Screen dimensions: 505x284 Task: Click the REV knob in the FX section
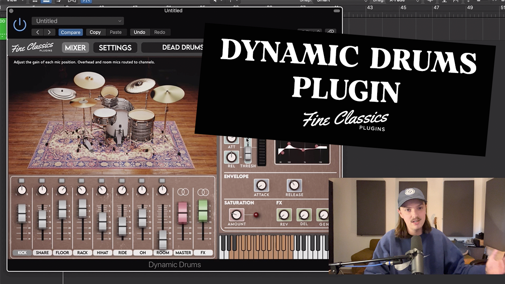click(x=284, y=215)
